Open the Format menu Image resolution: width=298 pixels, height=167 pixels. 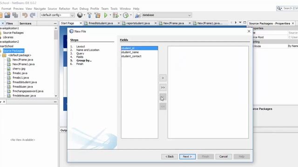pos(6,9)
